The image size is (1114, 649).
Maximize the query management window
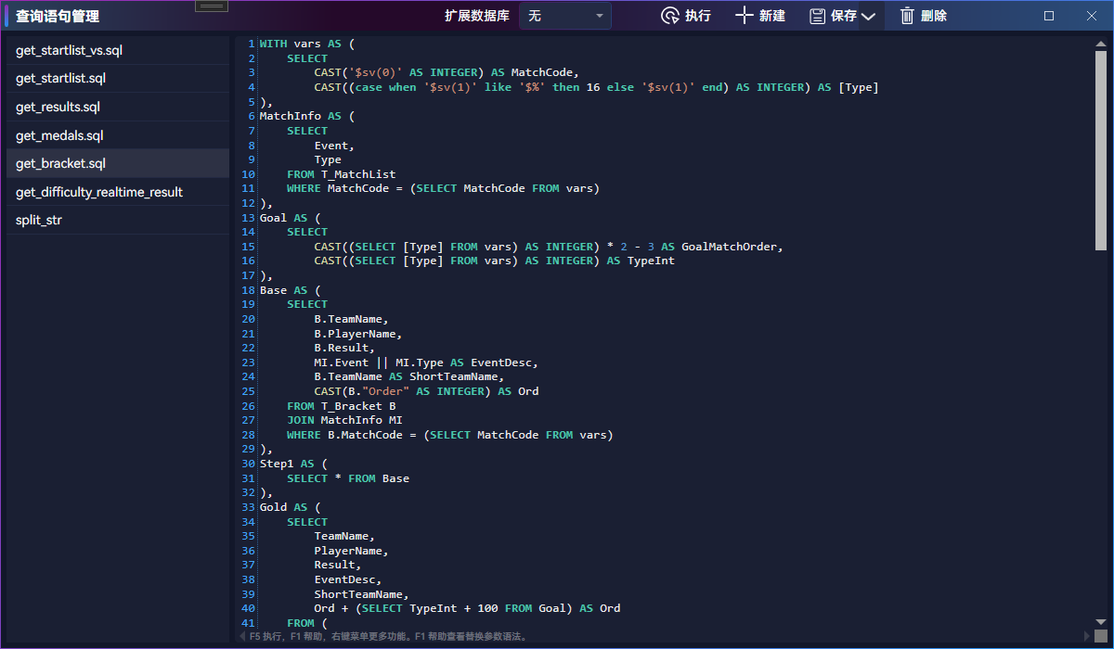pos(1049,16)
